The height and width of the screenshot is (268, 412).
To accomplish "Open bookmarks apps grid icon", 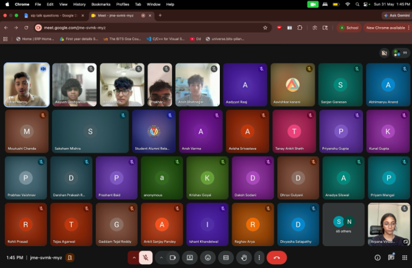I will click(x=5, y=39).
